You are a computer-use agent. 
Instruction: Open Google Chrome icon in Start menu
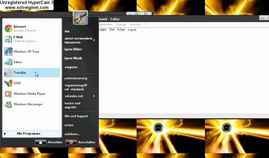pyautogui.click(x=8, y=28)
